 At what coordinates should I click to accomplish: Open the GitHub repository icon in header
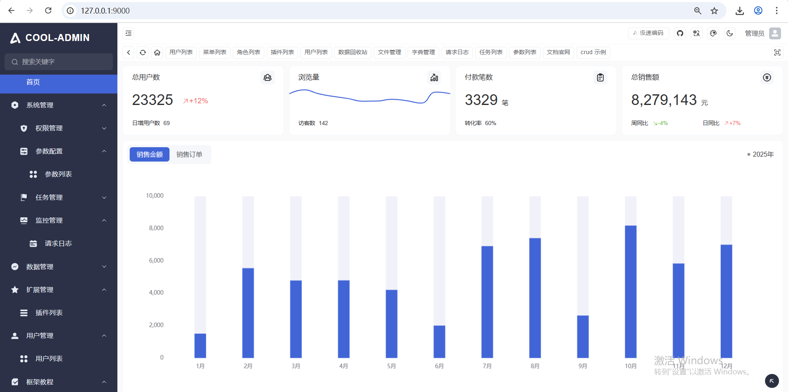click(679, 33)
